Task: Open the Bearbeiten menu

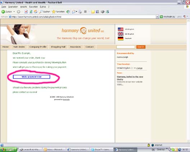Action: (13, 7)
